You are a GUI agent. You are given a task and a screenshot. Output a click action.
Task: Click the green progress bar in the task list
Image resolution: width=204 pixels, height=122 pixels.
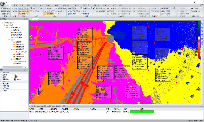(x=142, y=111)
